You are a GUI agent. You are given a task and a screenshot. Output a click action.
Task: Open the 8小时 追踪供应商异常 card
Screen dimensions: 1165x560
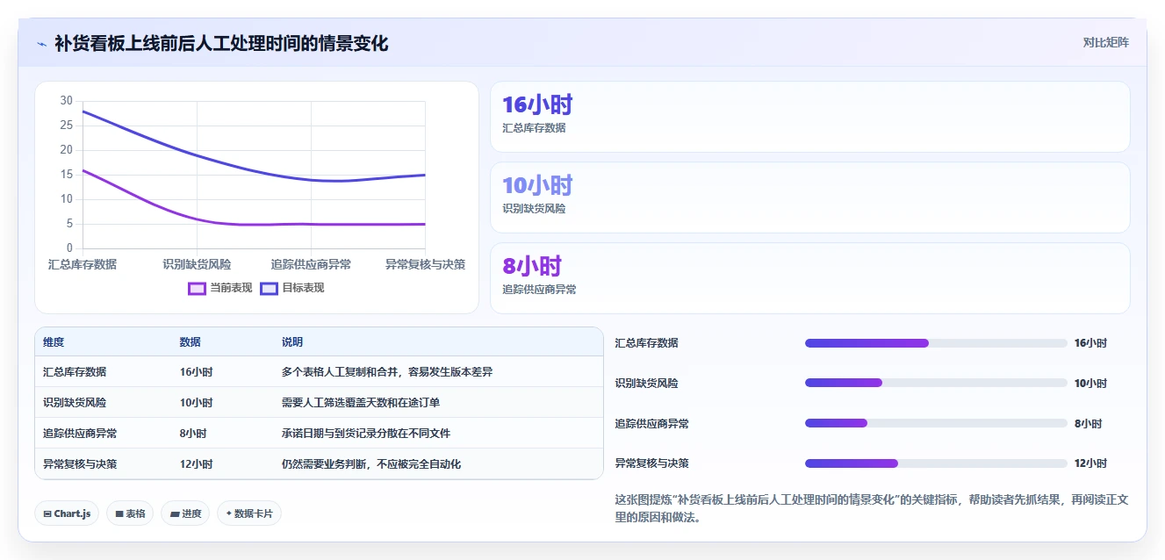click(x=809, y=278)
